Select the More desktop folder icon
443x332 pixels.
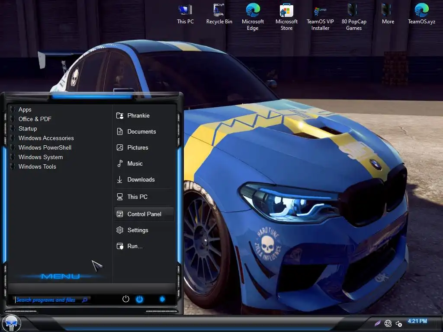[x=388, y=14]
